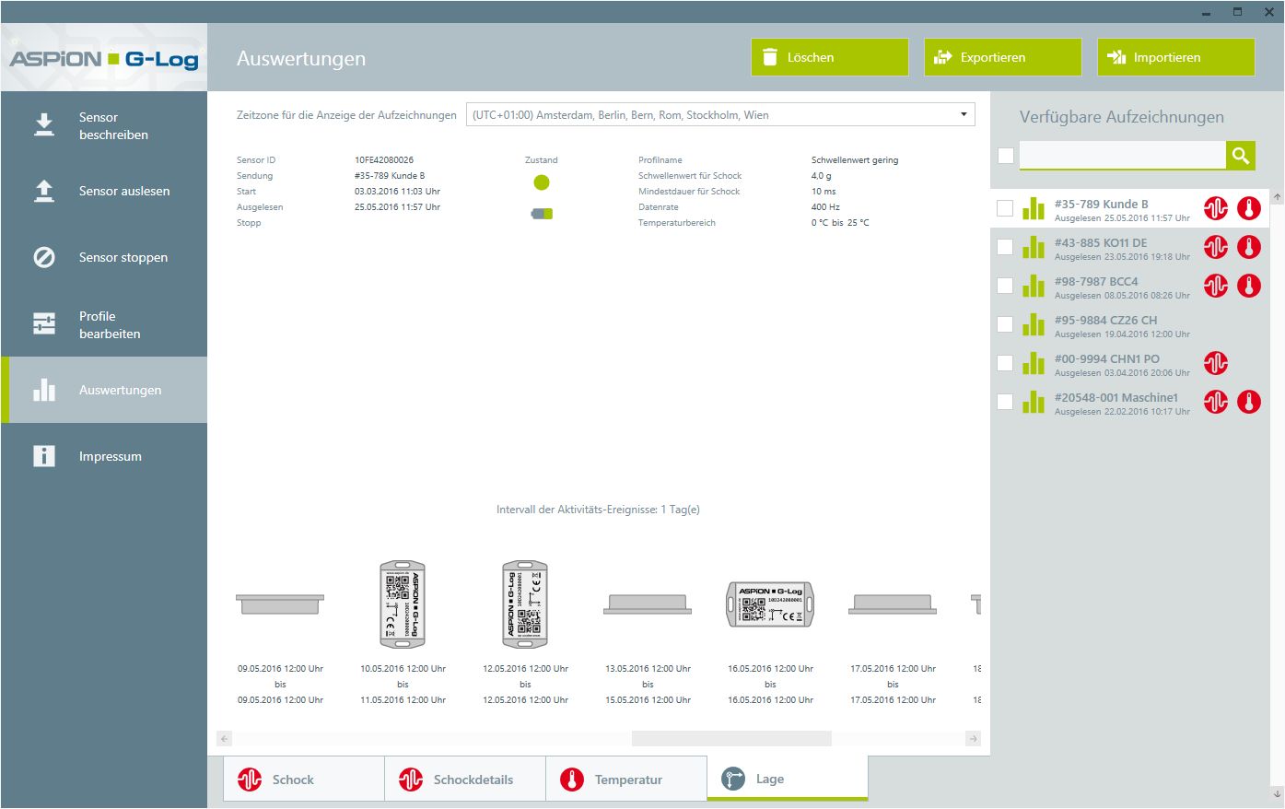Screen dimensions: 1285x809
Task: Click sensor position image for 16.05.2016
Action: coord(770,604)
